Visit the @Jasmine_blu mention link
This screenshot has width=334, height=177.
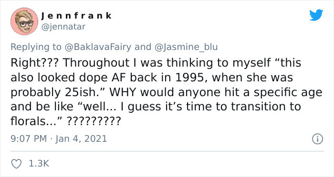[x=186, y=47]
